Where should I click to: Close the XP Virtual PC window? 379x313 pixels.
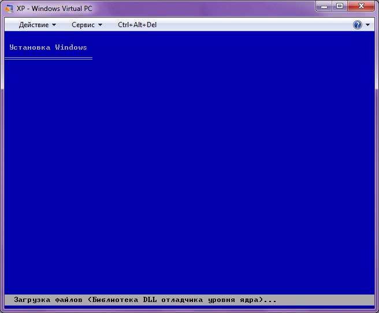point(361,6)
